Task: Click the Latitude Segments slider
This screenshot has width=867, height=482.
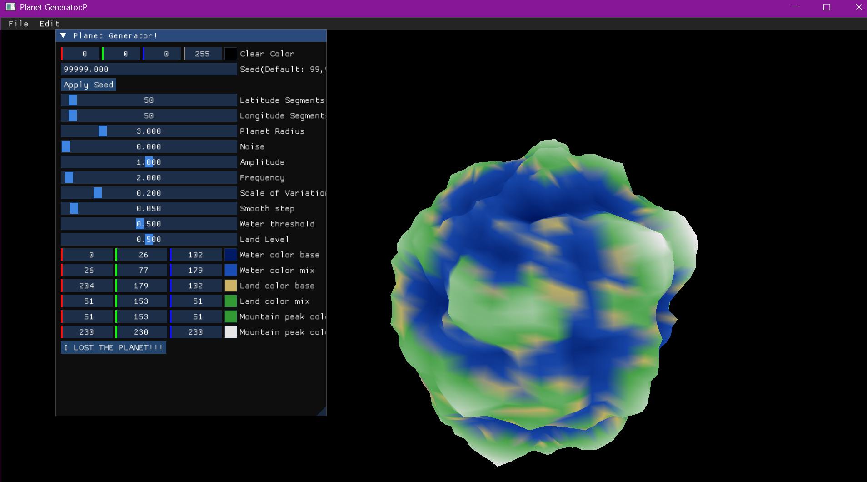Action: [x=149, y=100]
